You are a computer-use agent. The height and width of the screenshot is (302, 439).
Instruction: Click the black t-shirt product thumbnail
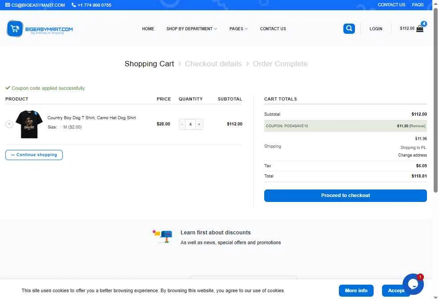[x=29, y=124]
